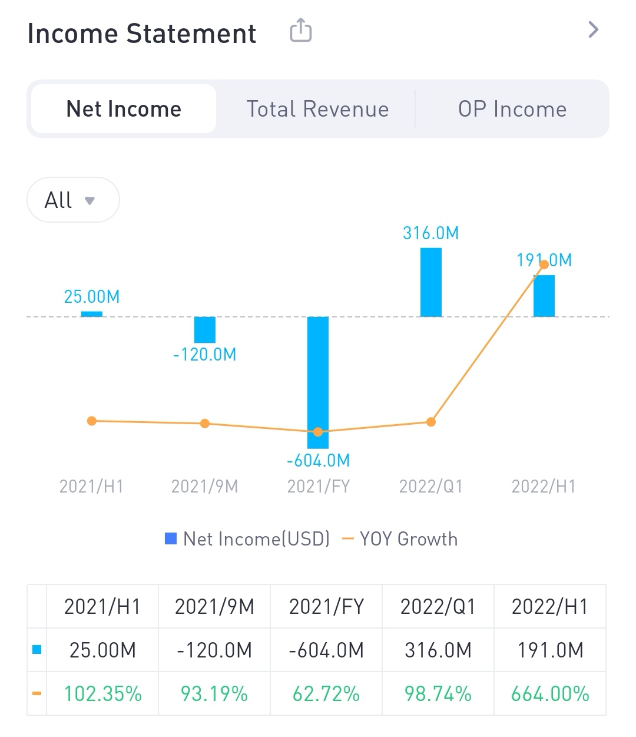
Task: Switch to the OP Income tab
Action: pos(512,109)
